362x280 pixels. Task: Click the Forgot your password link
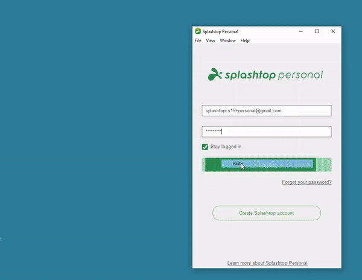click(x=306, y=182)
